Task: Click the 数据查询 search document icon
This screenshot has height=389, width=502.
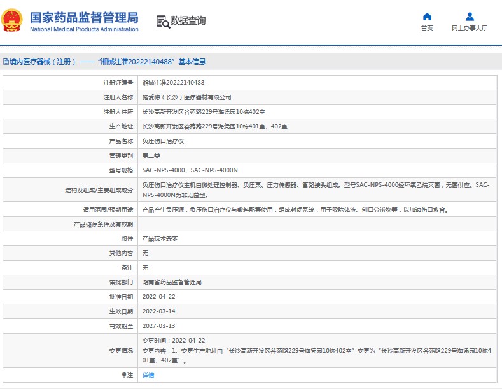Action: pyautogui.click(x=163, y=22)
